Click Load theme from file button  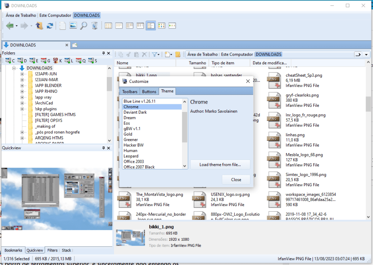[x=220, y=165]
